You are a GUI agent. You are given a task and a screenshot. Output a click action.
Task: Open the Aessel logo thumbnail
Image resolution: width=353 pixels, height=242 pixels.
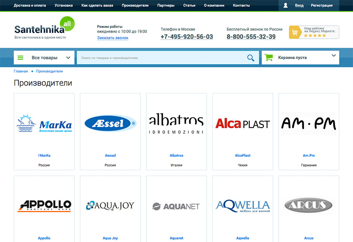pyautogui.click(x=110, y=124)
